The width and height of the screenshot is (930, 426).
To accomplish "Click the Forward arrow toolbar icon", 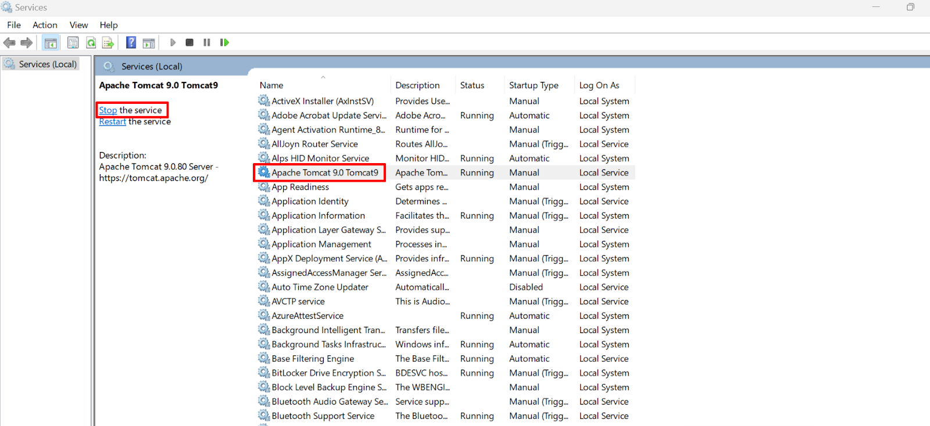I will pyautogui.click(x=27, y=42).
